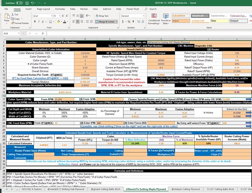Screen dimensions: 252x193
Task: Activate the Format Painter tool
Action: pyautogui.click(x=20, y=23)
